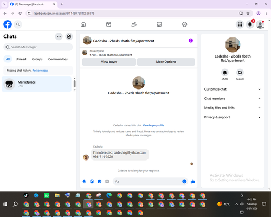This screenshot has width=271, height=217.
Task: Click the right panel apartment profile photo
Action: [x=233, y=44]
